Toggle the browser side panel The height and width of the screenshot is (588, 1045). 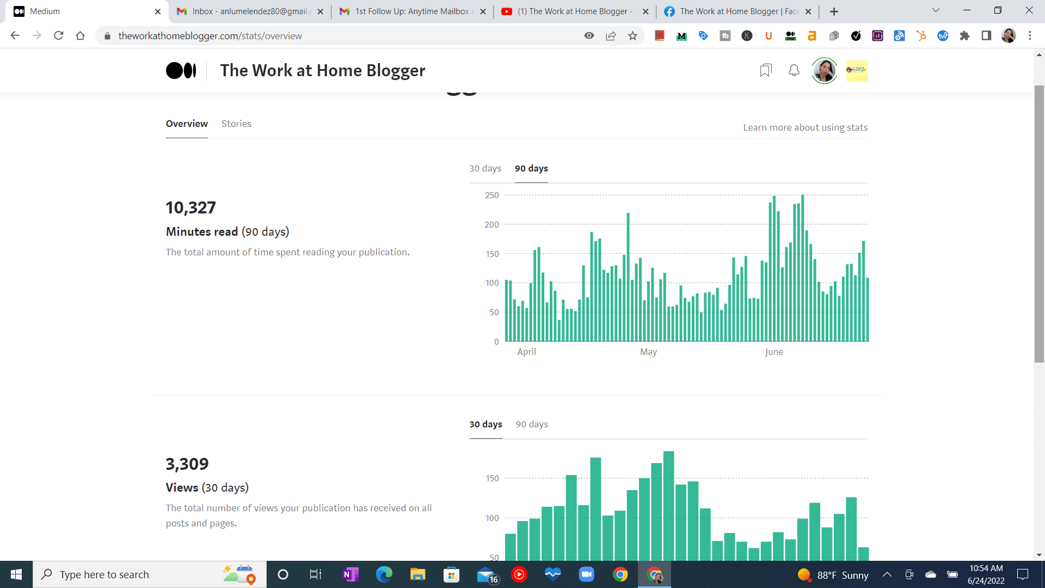coord(986,35)
